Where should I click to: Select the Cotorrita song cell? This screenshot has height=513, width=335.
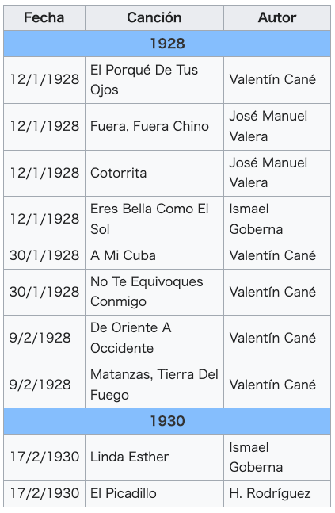tap(154, 173)
